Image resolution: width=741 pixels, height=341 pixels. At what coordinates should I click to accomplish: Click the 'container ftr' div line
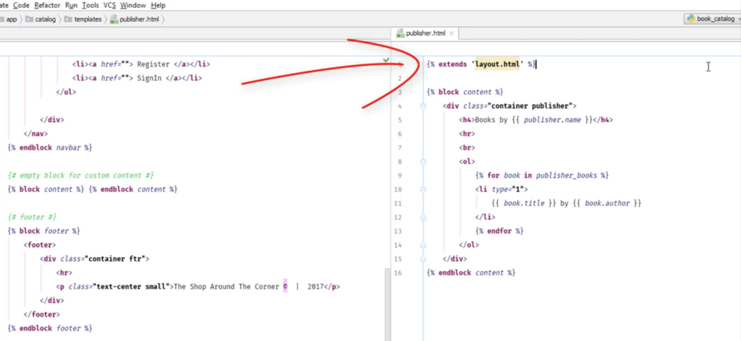[95, 259]
